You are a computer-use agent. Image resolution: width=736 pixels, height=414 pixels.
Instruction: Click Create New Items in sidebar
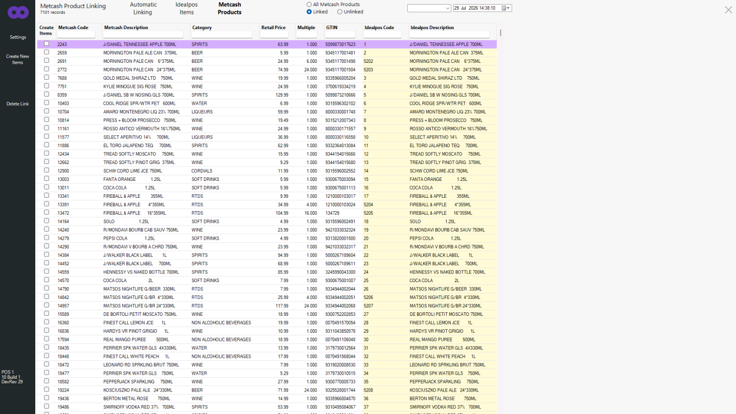18,59
